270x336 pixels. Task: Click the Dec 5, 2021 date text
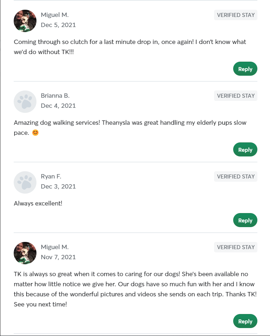pyautogui.click(x=58, y=25)
